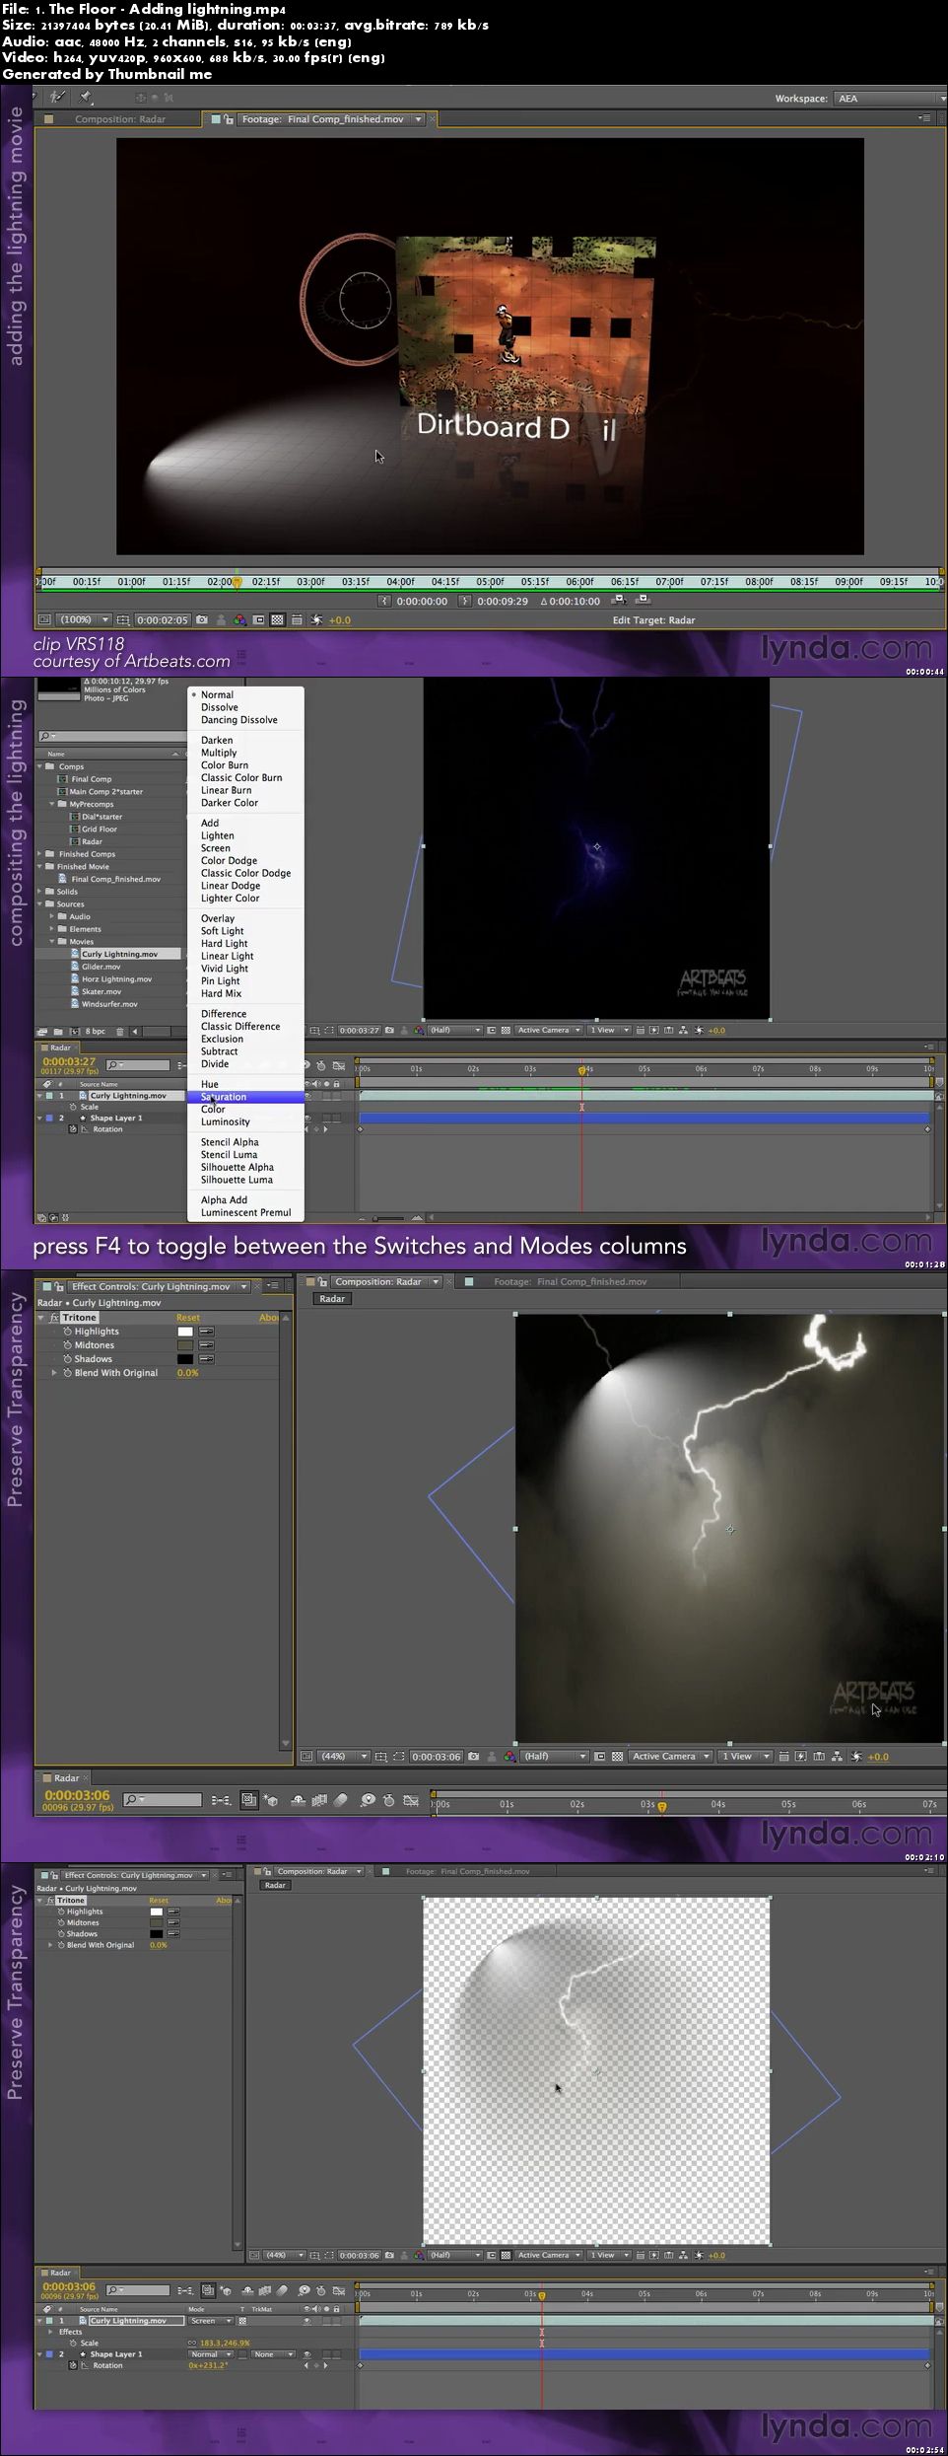This screenshot has width=948, height=2456.
Task: Click pixel aspect ratio correction icon, third frame
Action: coord(784,1757)
